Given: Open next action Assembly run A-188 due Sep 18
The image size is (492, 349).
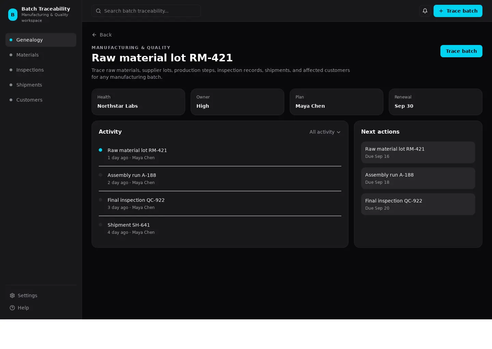Looking at the screenshot, I should coord(418,178).
